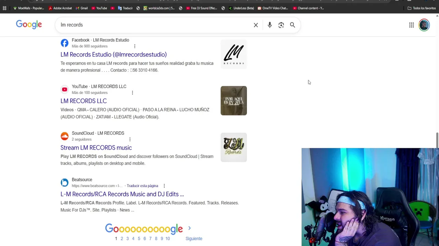439x246 pixels.
Task: Go to results page 9
Action: 162,238
